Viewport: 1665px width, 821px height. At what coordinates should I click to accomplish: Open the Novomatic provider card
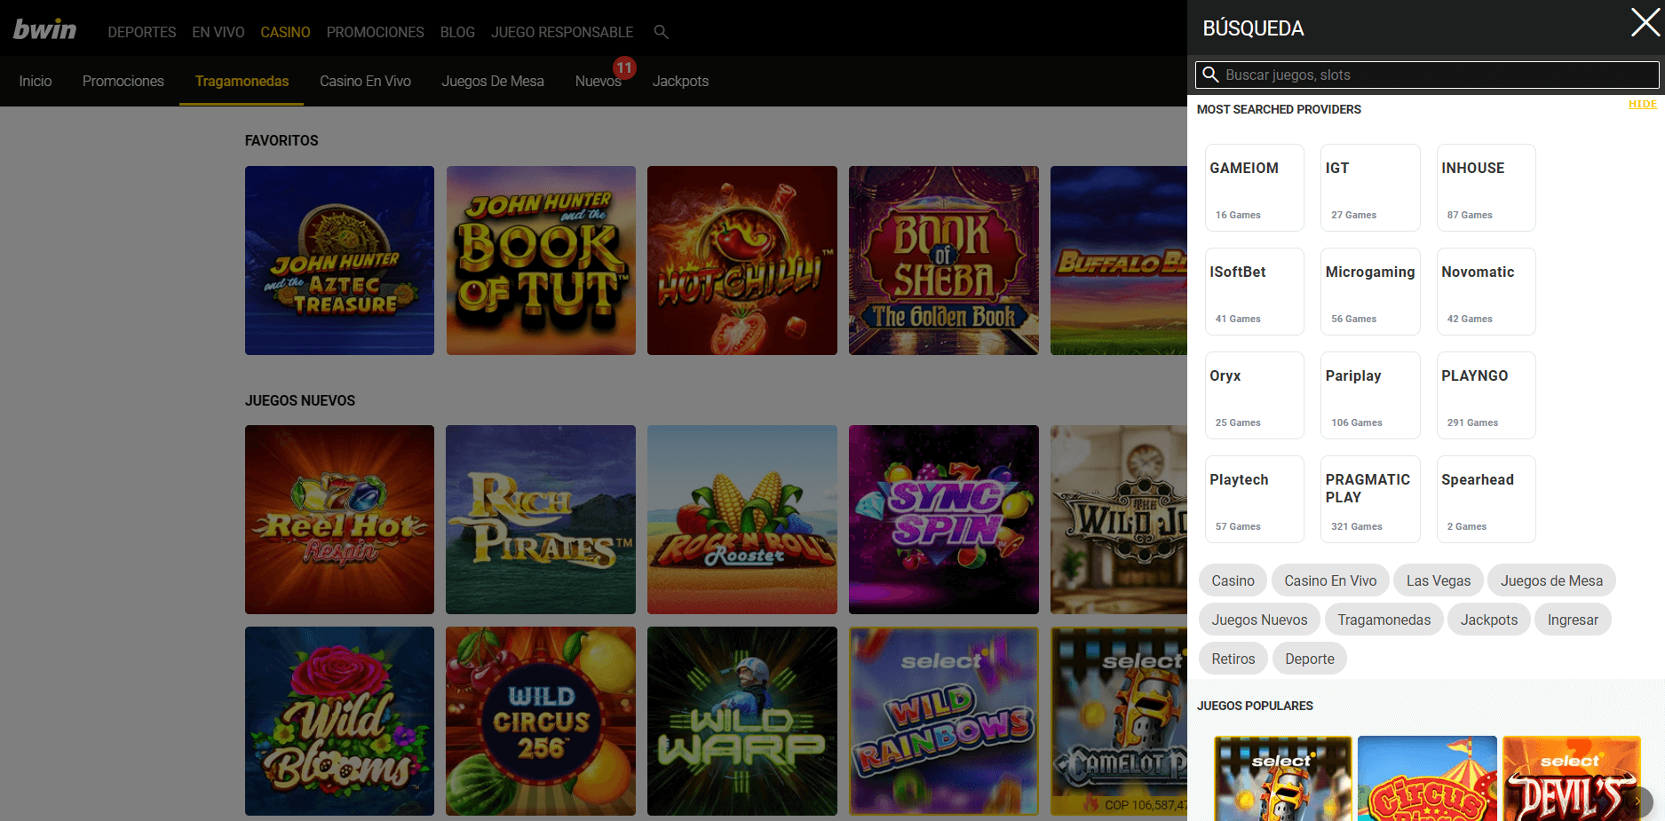(1486, 291)
